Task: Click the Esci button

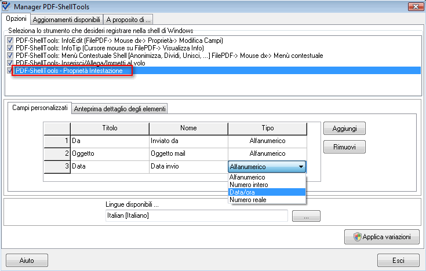Action: [x=398, y=261]
